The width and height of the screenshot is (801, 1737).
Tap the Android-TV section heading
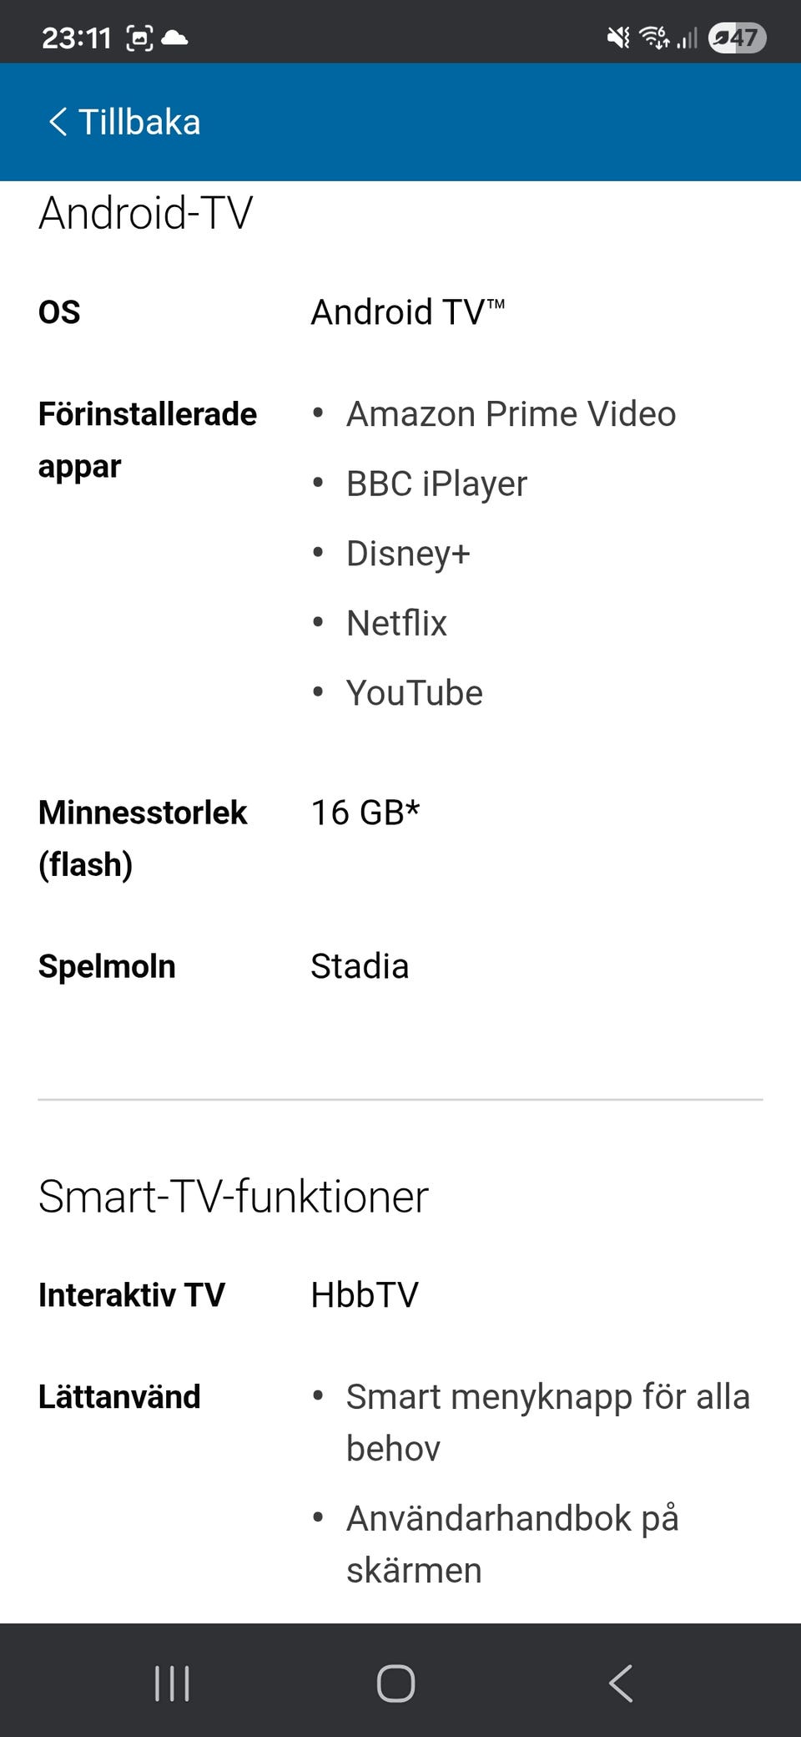point(145,212)
